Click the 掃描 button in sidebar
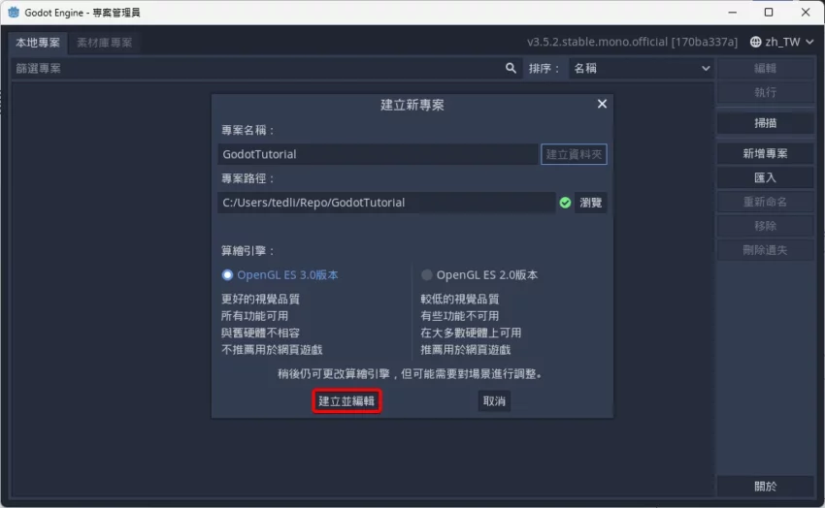This screenshot has height=508, width=825. (765, 123)
